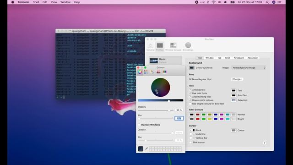Select the Basic profile in list
The image size is (293, 165).
[x=165, y=60]
